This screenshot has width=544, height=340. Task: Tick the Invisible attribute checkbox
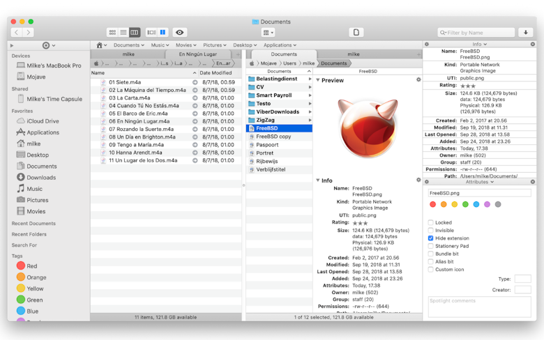430,231
